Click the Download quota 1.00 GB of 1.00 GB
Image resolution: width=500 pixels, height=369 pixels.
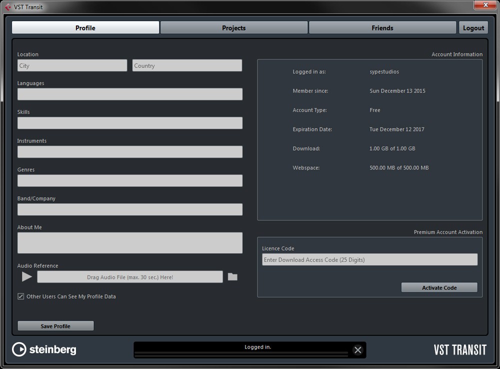tap(392, 148)
